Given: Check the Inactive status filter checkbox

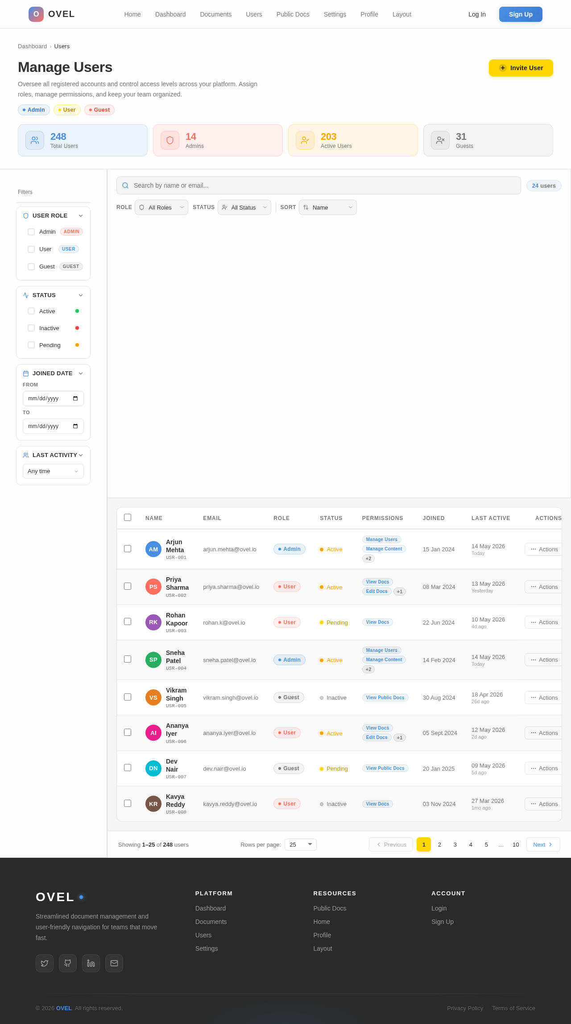Looking at the screenshot, I should (x=31, y=328).
